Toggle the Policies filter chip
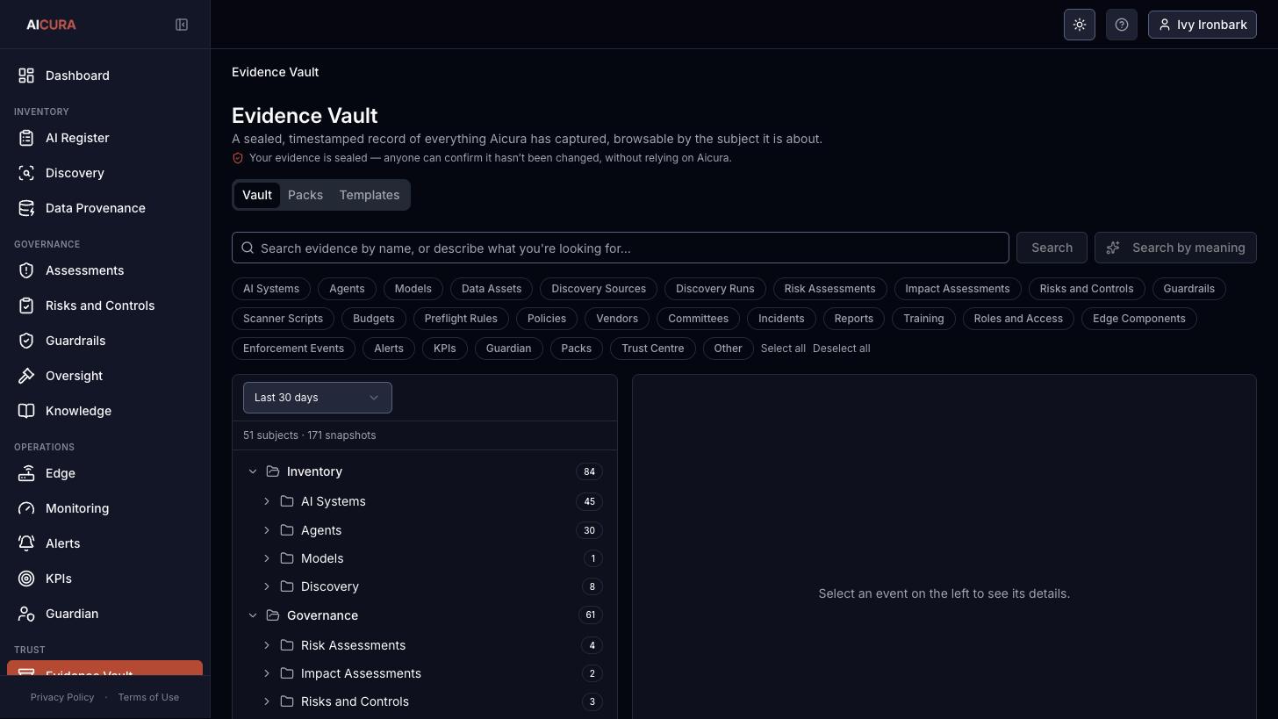The height and width of the screenshot is (719, 1278). 547,319
